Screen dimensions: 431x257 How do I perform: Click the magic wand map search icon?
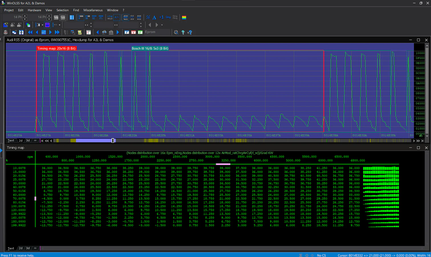5,25
